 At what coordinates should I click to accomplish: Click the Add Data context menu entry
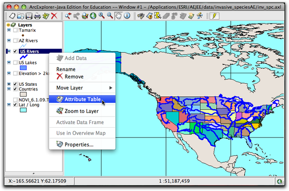[x=82, y=58]
